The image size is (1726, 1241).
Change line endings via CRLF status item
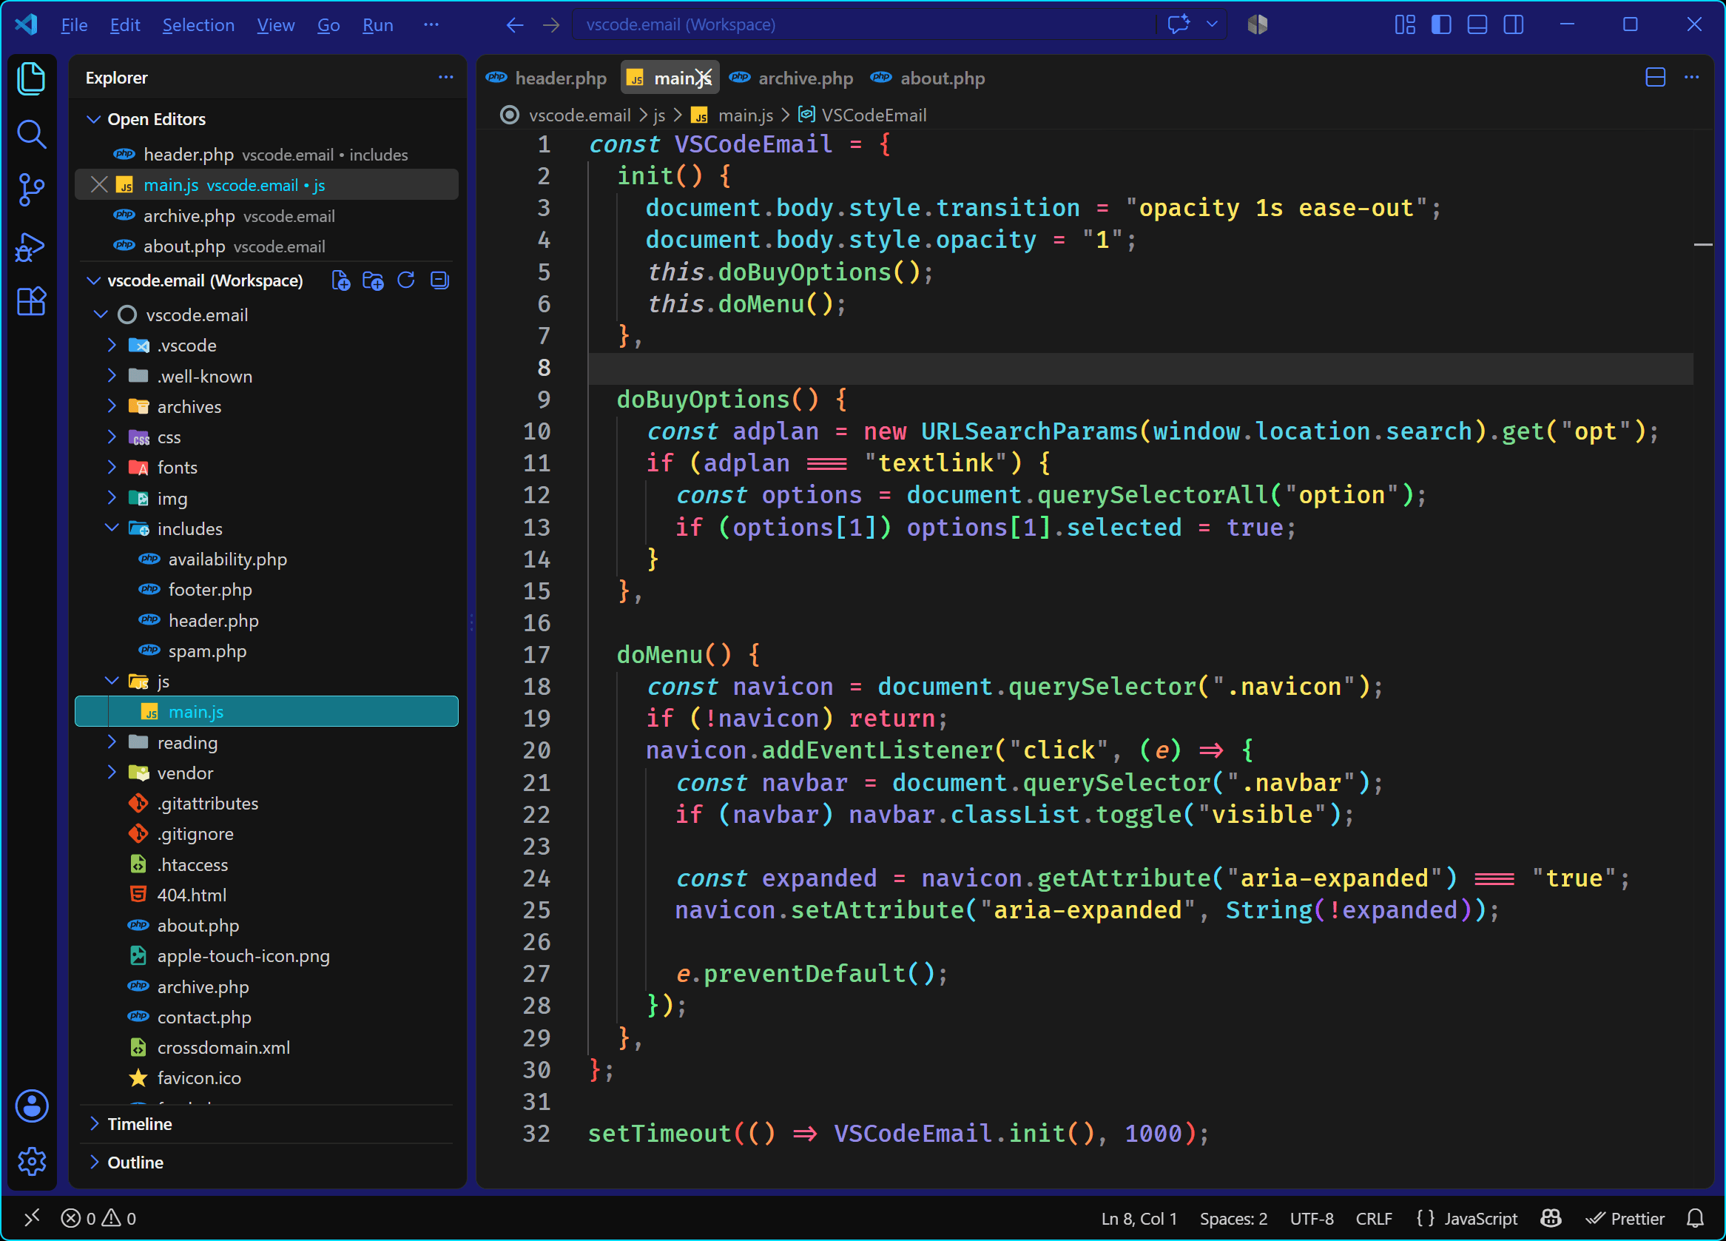(1374, 1218)
